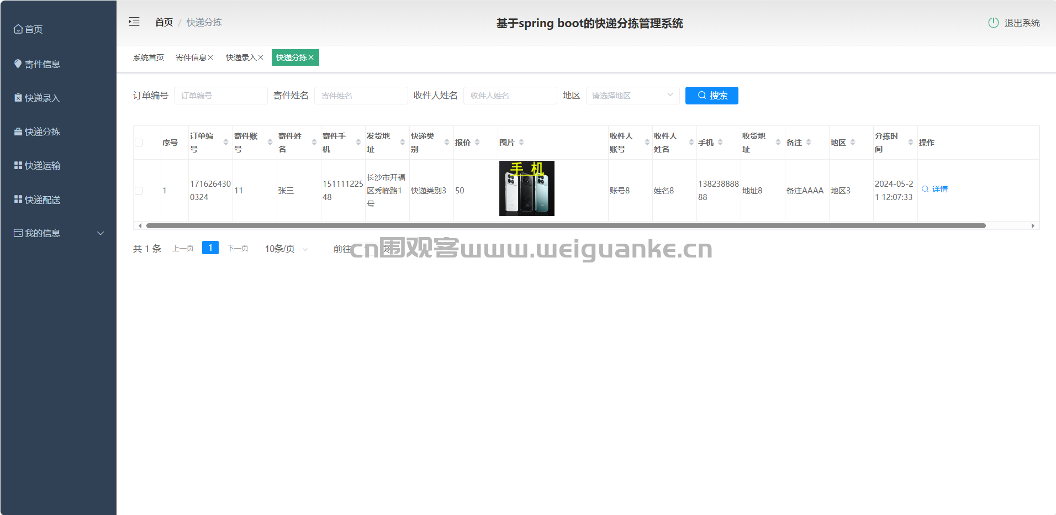Close the 寄件信息 tab with its X

(x=210, y=57)
